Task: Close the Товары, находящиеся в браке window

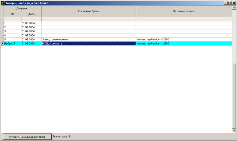Action: 234,3
